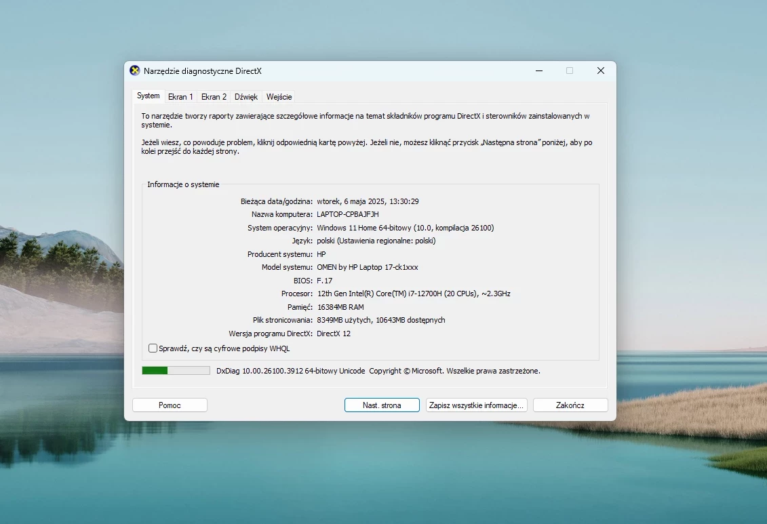Image resolution: width=767 pixels, height=524 pixels.
Task: Open the Ekran 1 tab
Action: (180, 97)
